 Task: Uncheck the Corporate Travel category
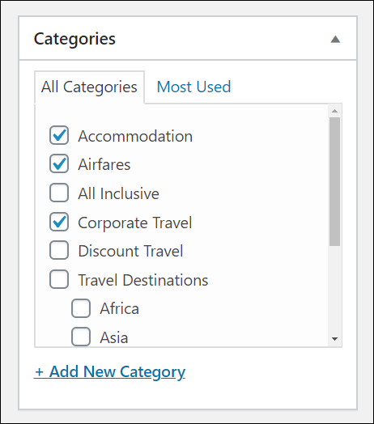(x=59, y=222)
